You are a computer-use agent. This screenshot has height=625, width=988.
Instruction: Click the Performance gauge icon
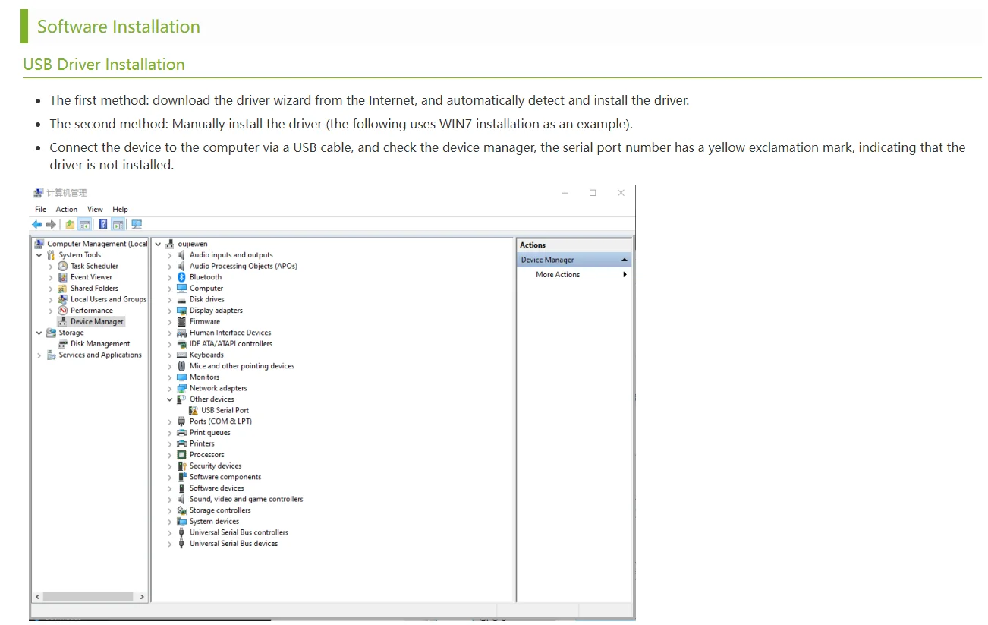tap(63, 311)
